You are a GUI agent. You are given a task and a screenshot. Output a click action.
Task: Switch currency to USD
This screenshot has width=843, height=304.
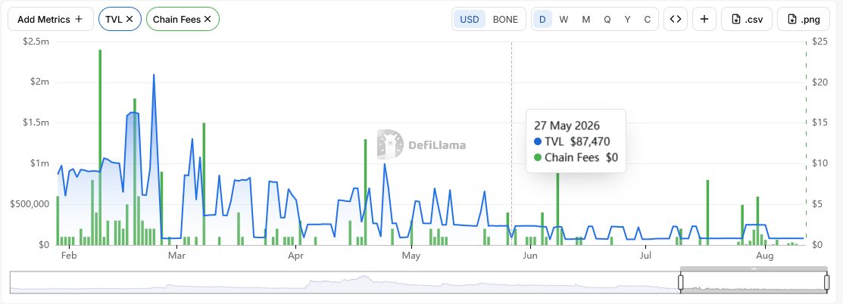pyautogui.click(x=470, y=20)
